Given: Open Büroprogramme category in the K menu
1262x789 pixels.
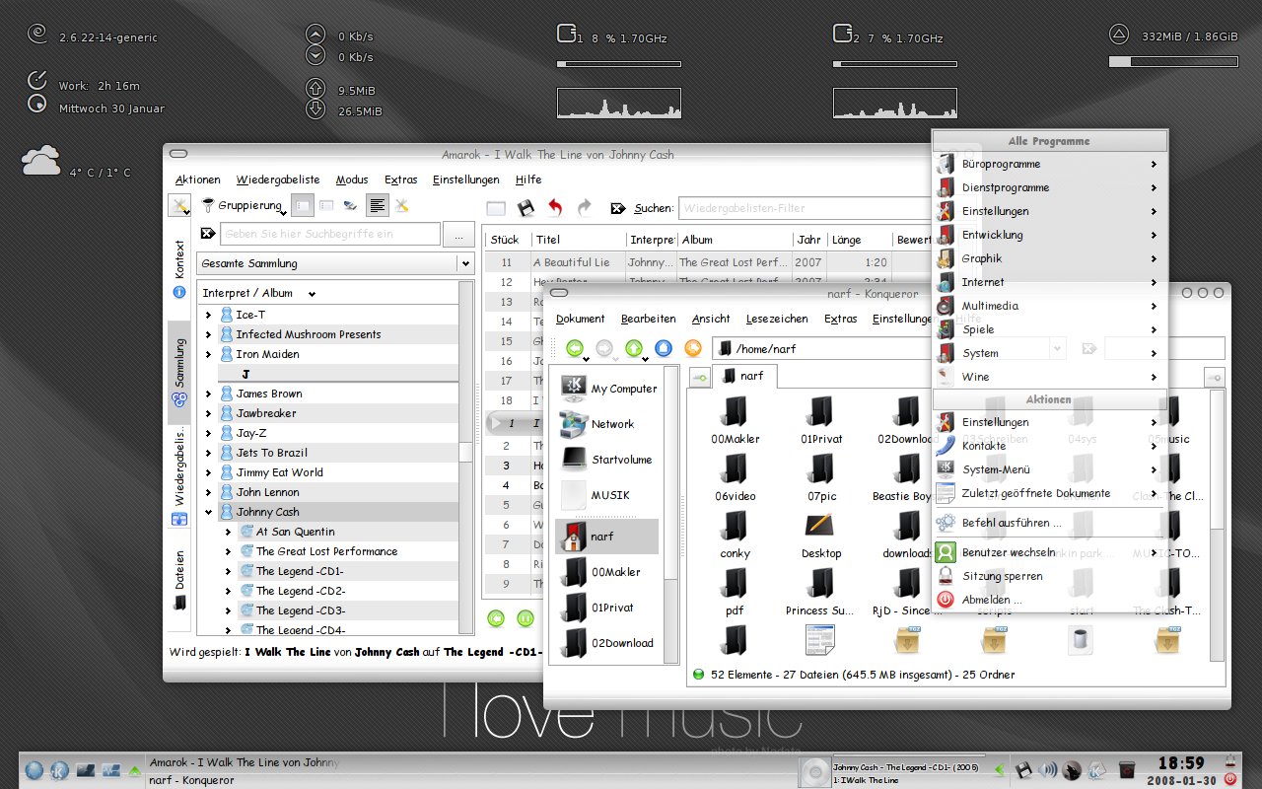Looking at the screenshot, I should click(1049, 164).
